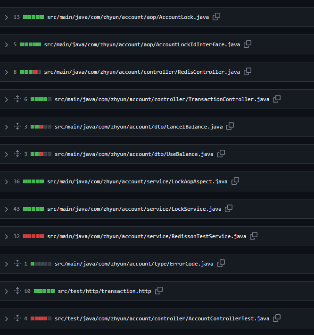Expand all lines icon for CancelBalance.java
This screenshot has height=335, width=314.
point(17,126)
